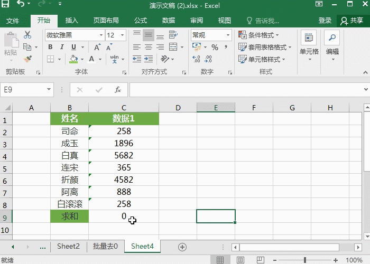The height and width of the screenshot is (264, 370).
Task: Open the 批量去0 worksheet tab
Action: pos(105,247)
